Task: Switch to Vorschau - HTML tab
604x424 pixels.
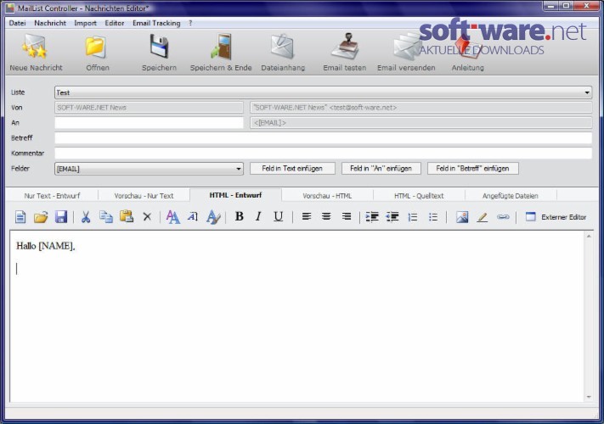Action: coord(327,196)
